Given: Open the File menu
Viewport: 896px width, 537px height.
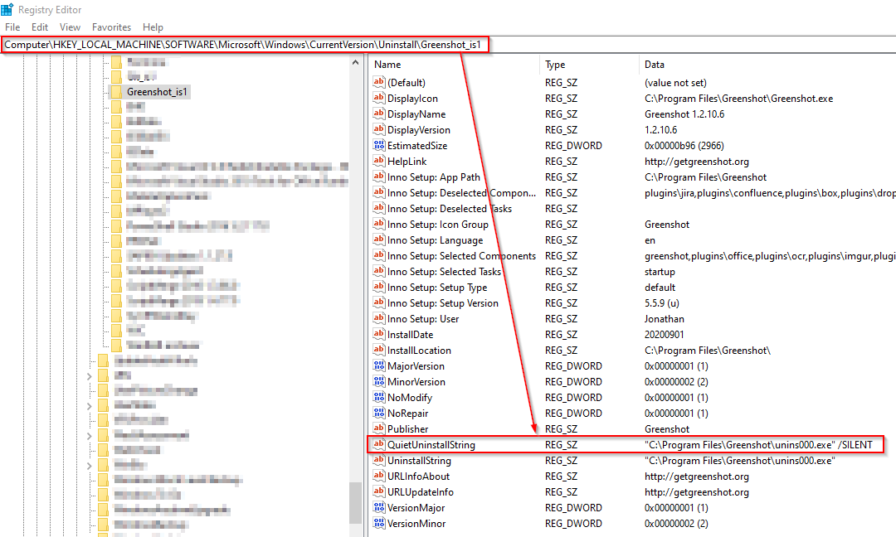Looking at the screenshot, I should 12,27.
